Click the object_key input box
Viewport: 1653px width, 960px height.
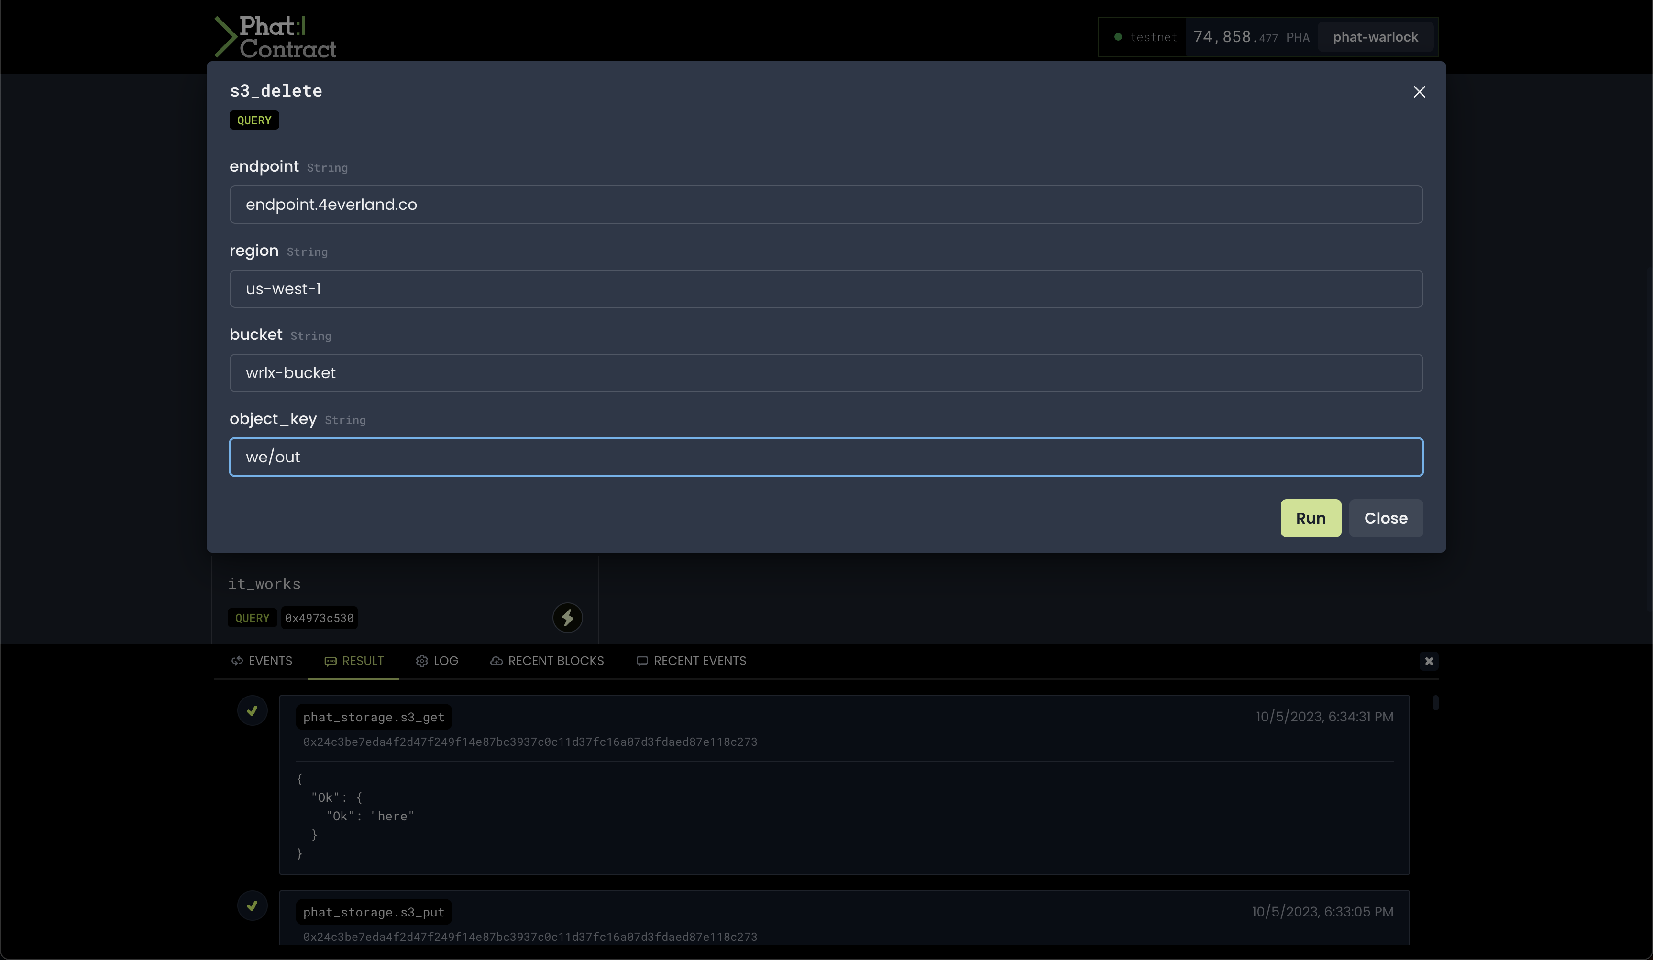click(x=826, y=457)
